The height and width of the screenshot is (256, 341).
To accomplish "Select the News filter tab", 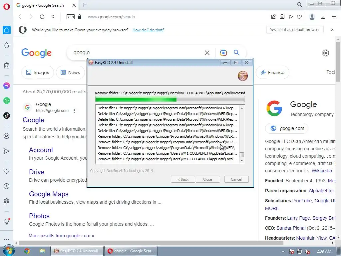I will [70, 72].
